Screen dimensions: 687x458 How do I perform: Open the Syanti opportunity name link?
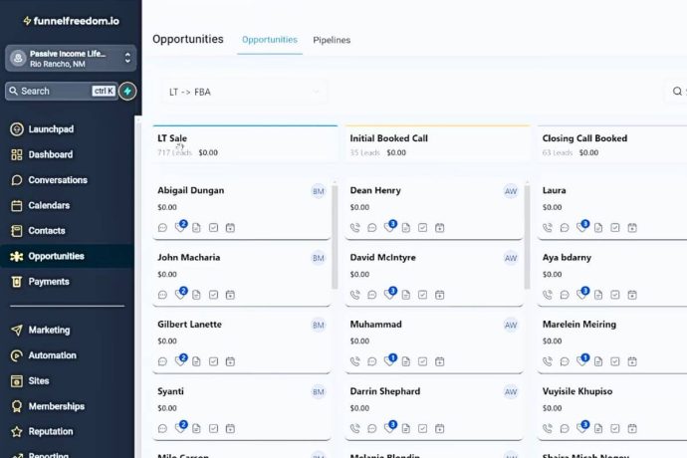pyautogui.click(x=170, y=391)
